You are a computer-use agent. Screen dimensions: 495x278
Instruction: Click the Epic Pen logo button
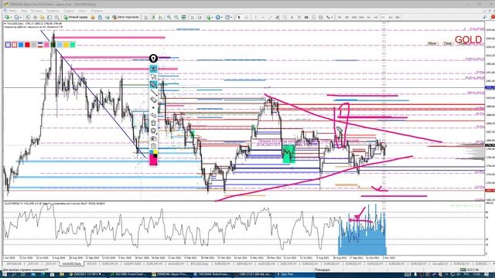pyautogui.click(x=153, y=59)
